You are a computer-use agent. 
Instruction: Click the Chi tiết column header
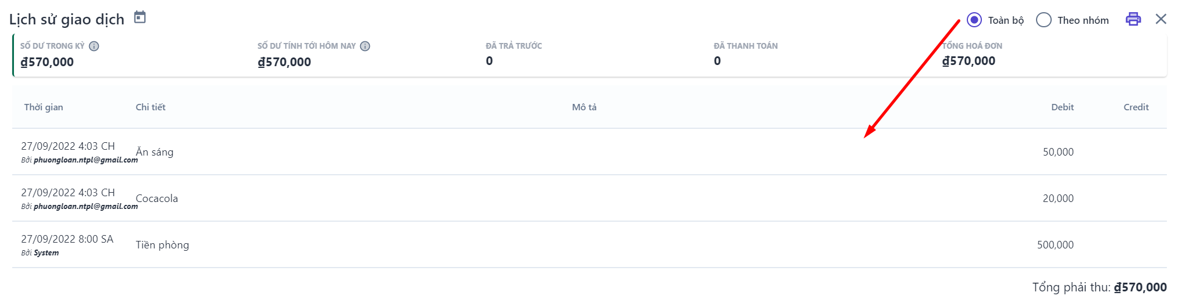coord(151,107)
